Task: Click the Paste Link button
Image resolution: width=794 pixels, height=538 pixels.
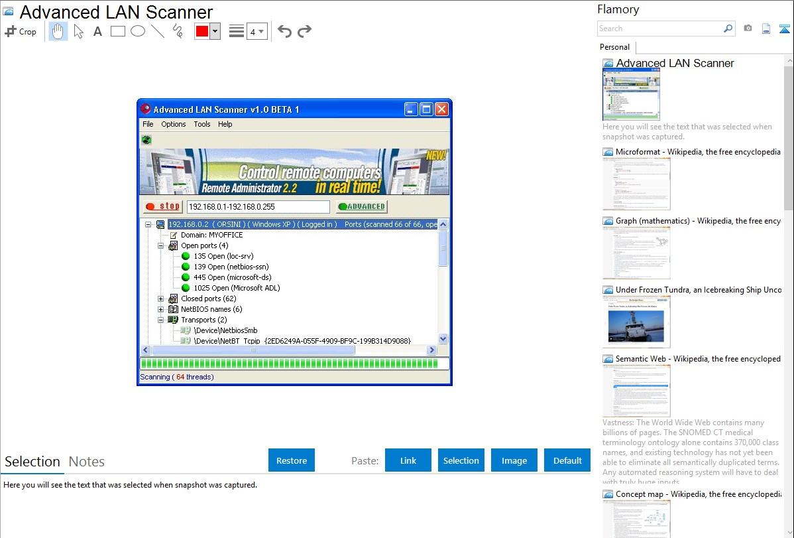Action: (x=408, y=460)
